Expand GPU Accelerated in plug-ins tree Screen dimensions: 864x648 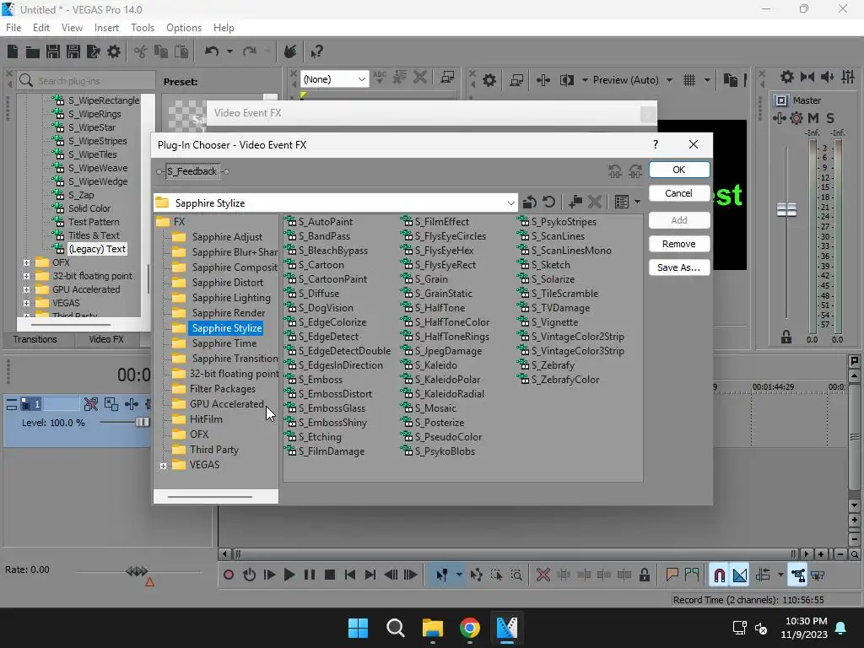pyautogui.click(x=26, y=290)
